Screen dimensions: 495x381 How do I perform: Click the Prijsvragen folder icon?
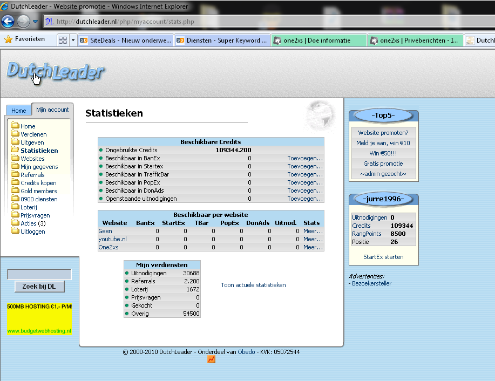15,215
